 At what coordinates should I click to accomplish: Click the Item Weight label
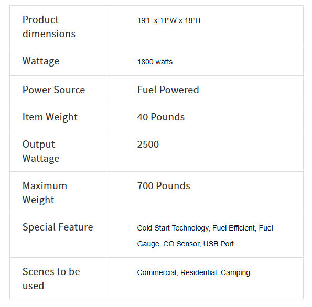[x=50, y=117]
